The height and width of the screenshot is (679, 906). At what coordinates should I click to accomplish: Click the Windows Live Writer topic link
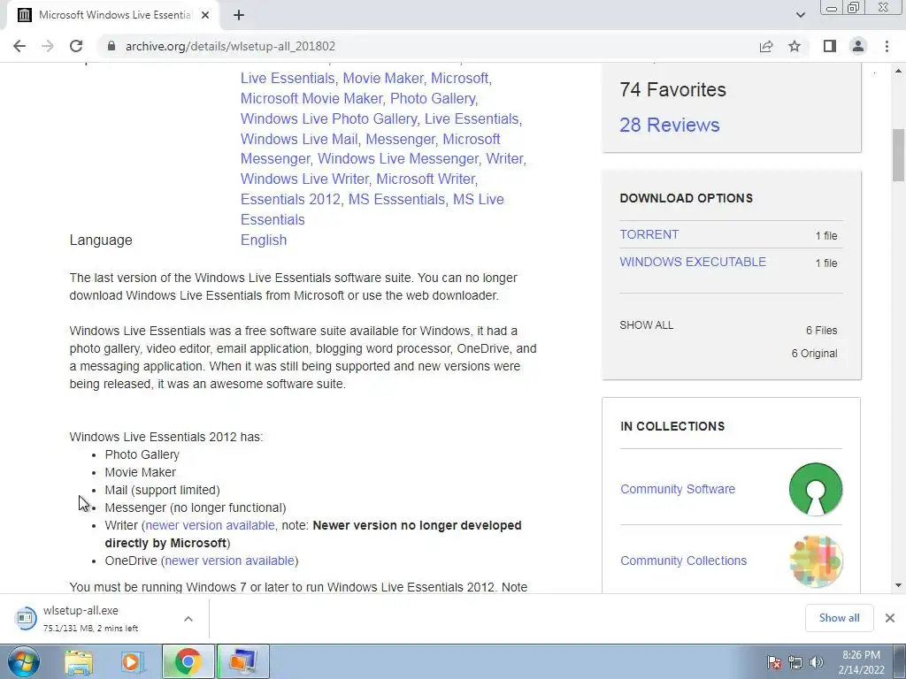tap(304, 179)
